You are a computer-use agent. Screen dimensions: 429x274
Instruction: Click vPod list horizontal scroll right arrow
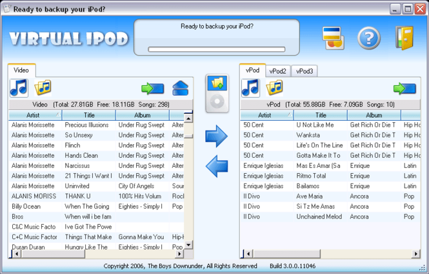416,254
